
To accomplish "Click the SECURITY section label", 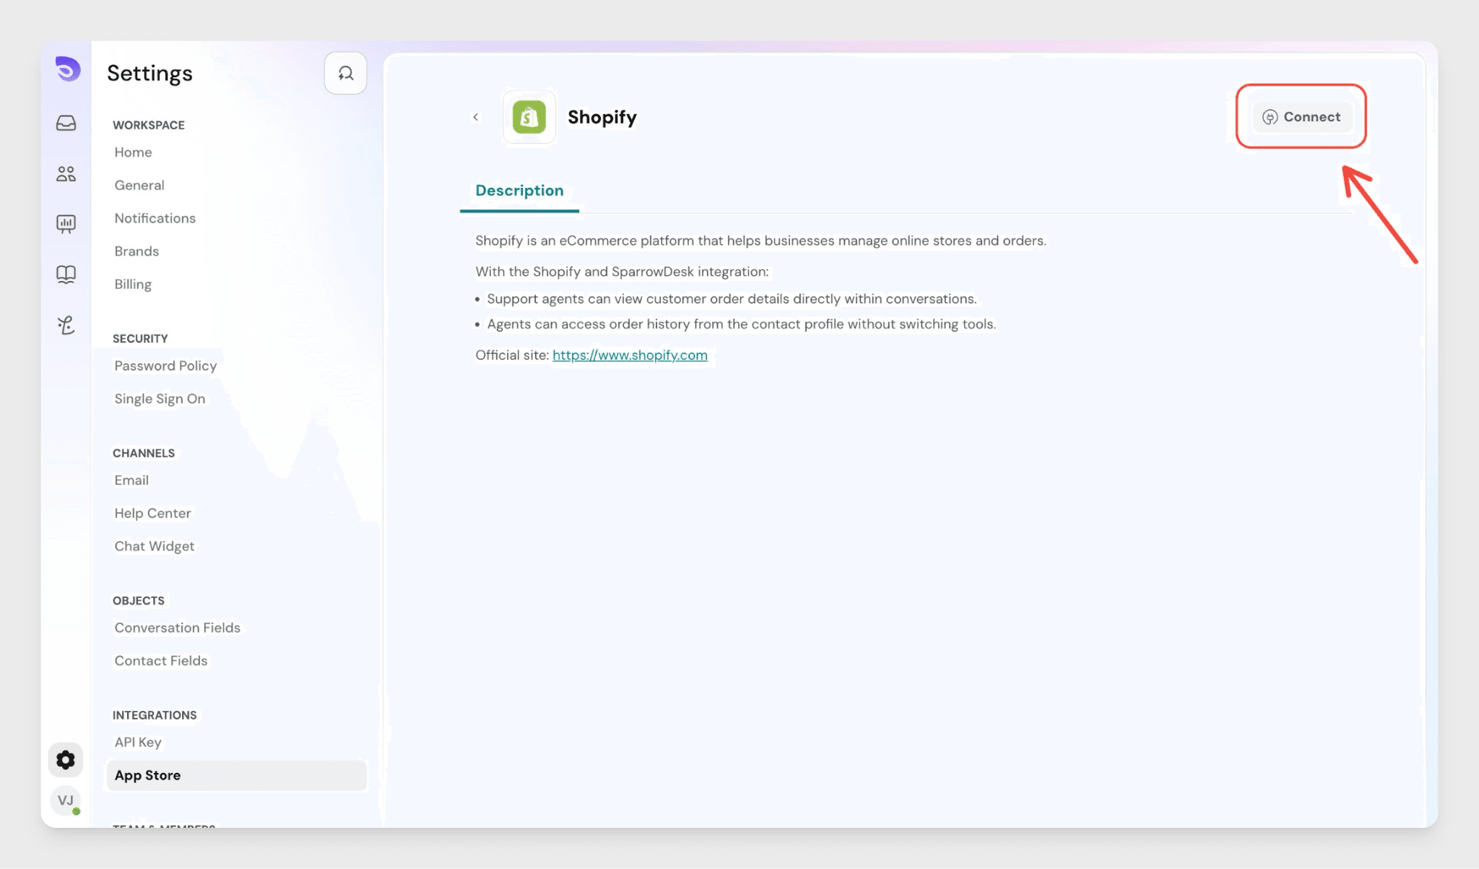I will pos(140,339).
